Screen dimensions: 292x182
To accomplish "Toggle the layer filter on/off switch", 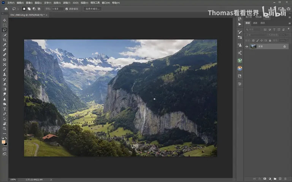I will [289, 29].
